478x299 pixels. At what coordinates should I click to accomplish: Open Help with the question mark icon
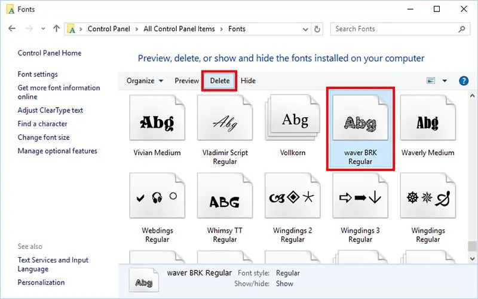[464, 81]
